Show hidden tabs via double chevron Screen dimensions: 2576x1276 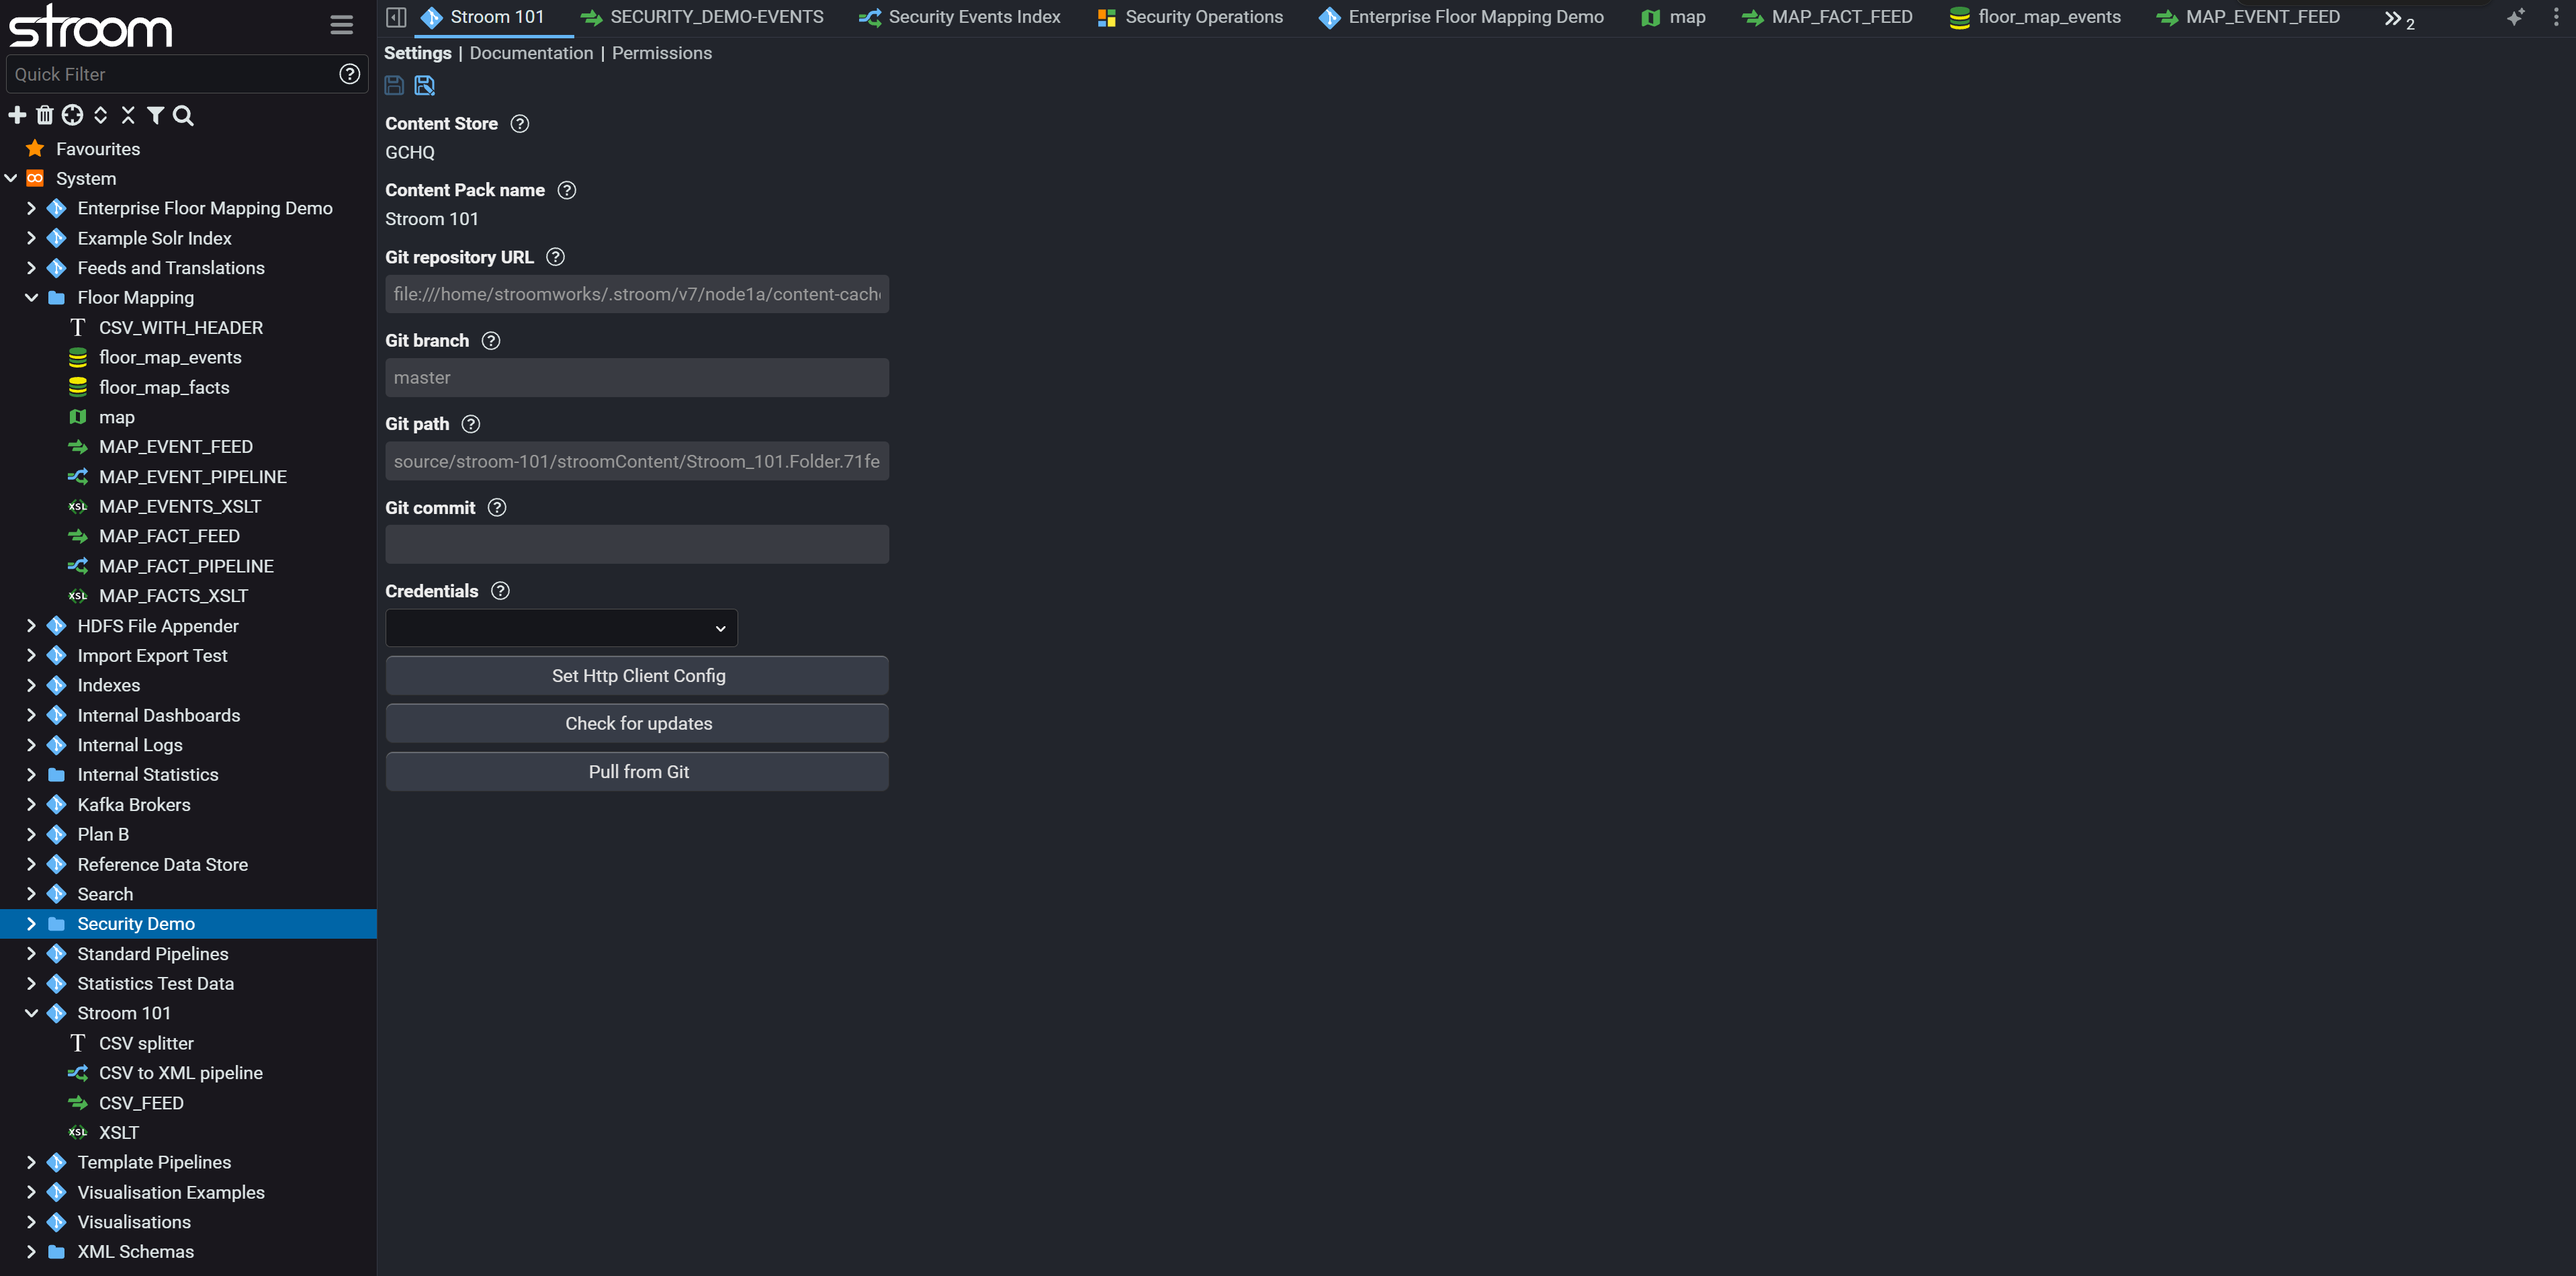2398,19
